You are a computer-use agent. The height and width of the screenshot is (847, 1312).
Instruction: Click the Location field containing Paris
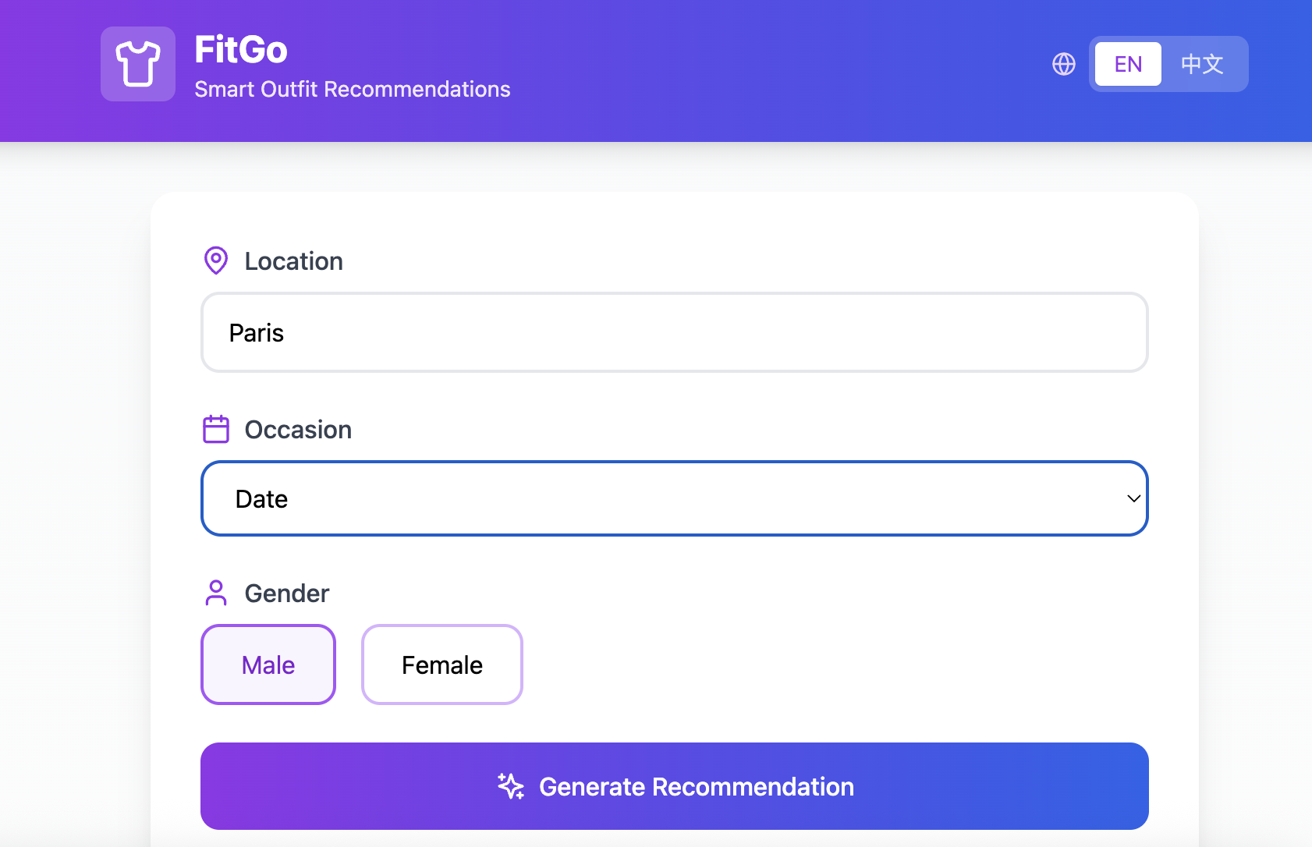coord(675,332)
